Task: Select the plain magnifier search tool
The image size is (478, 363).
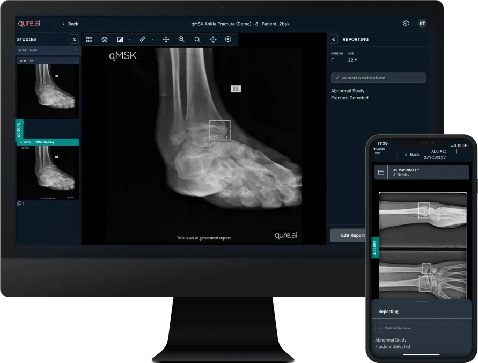Action: point(197,39)
